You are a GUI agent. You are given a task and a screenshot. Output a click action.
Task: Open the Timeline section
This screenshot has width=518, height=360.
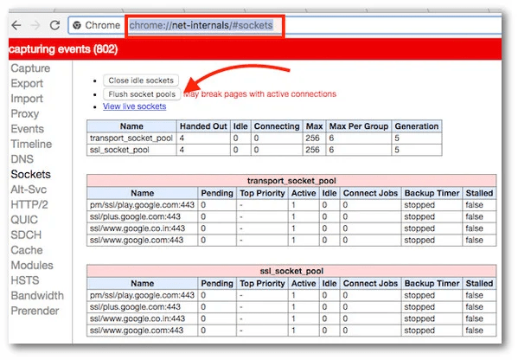pyautogui.click(x=31, y=145)
